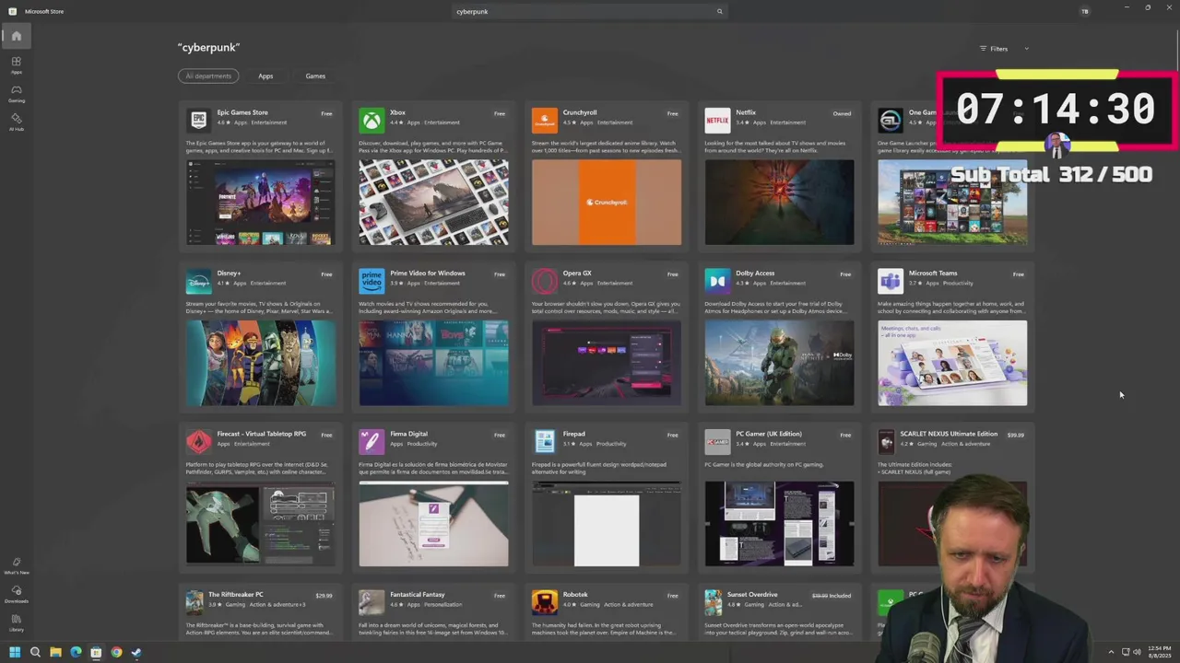Open File Explorer from the taskbar
Image resolution: width=1180 pixels, height=663 pixels.
point(55,652)
